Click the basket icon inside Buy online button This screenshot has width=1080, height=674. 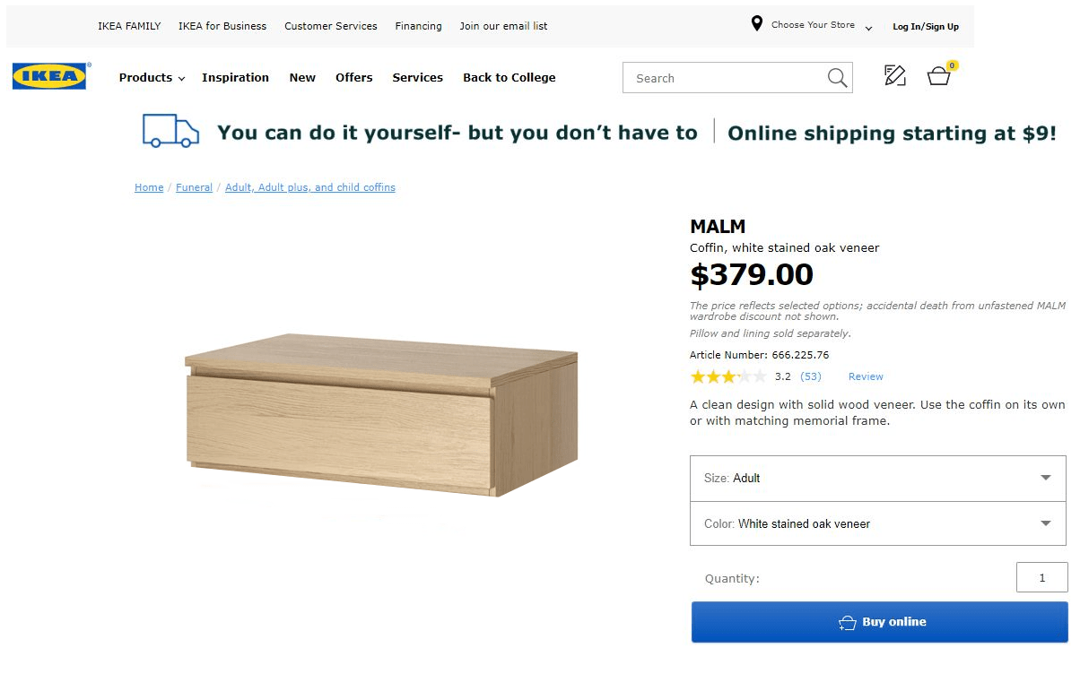[848, 621]
